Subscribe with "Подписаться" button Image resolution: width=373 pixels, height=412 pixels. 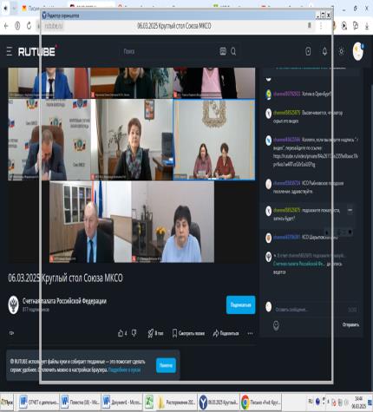(x=240, y=304)
